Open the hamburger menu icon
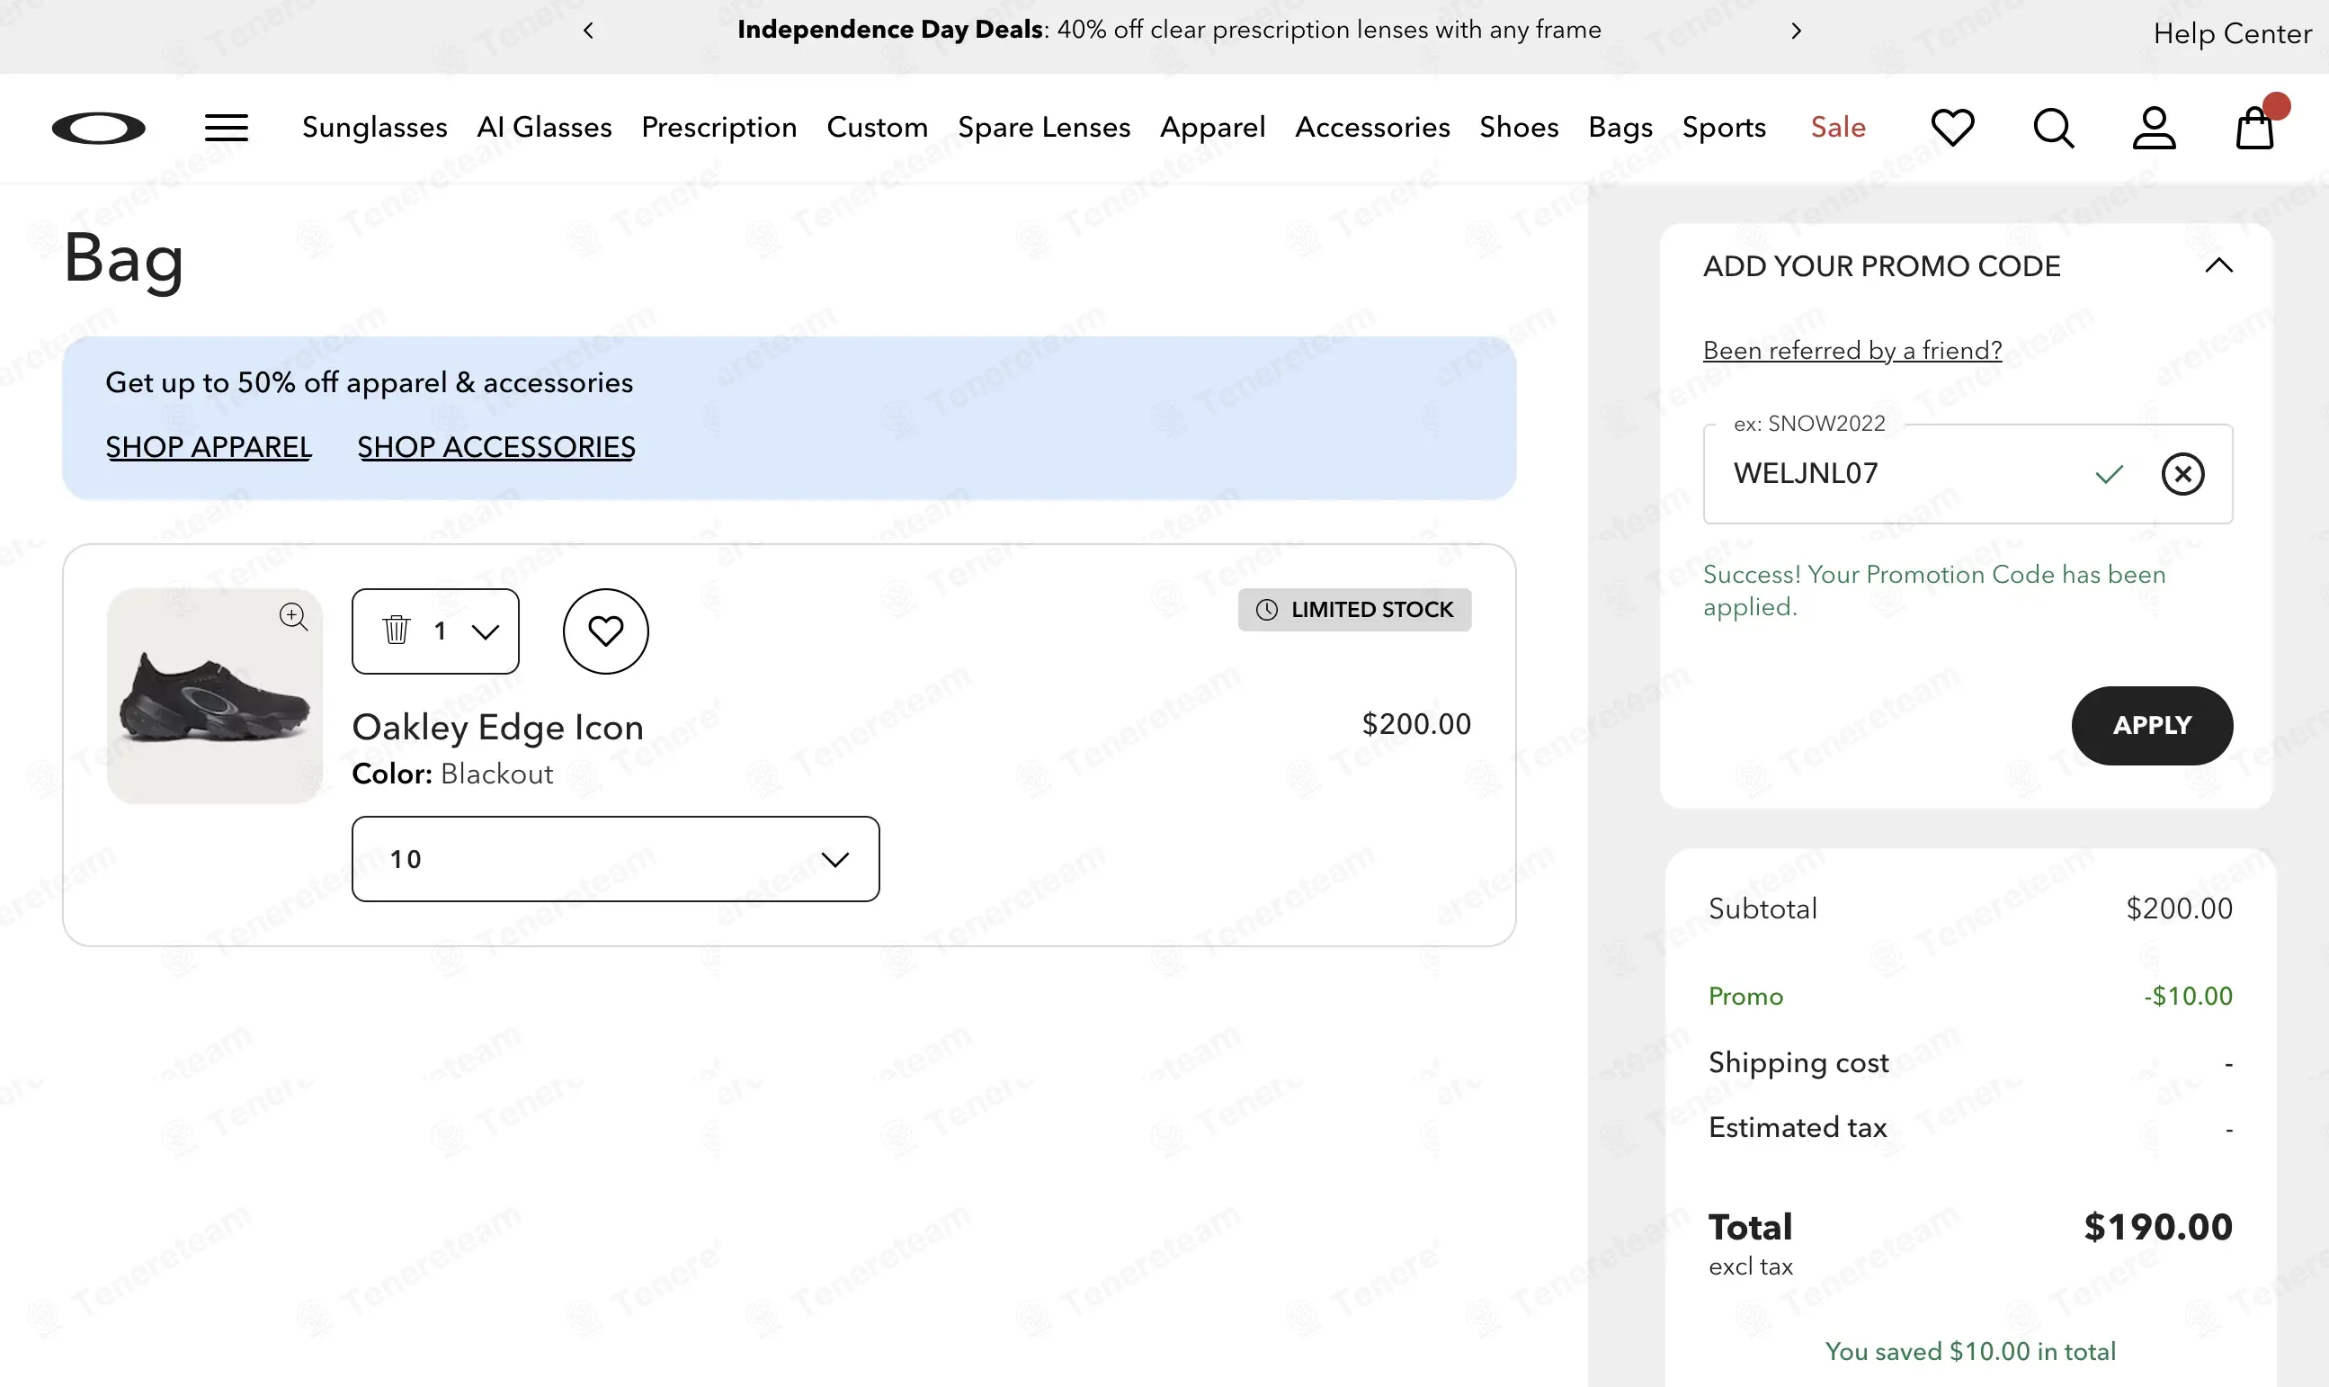Image resolution: width=2329 pixels, height=1387 pixels. point(226,128)
